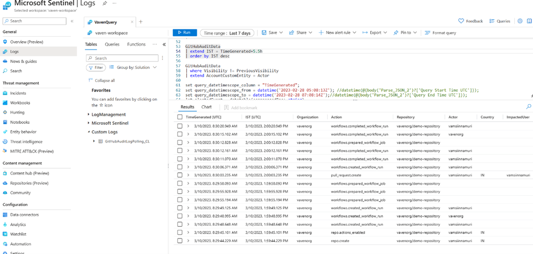Open Entity behavior page
Image resolution: width=533 pixels, height=254 pixels.
click(23, 132)
